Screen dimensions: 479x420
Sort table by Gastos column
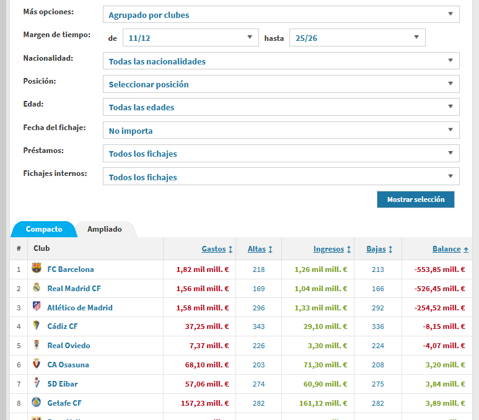214,249
